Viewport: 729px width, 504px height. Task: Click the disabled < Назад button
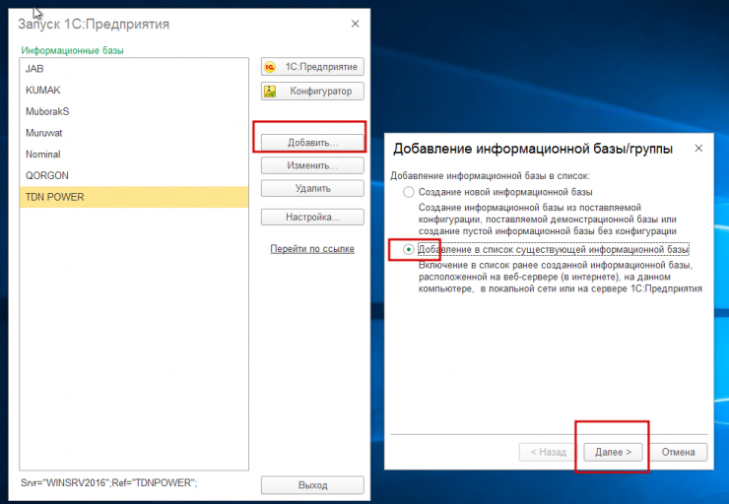pyautogui.click(x=549, y=452)
